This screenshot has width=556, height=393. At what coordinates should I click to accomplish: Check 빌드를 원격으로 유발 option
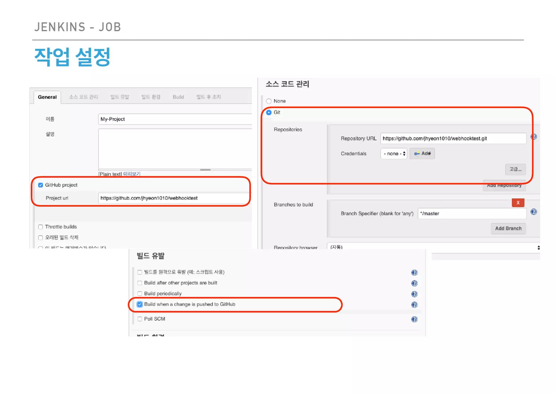[140, 272]
